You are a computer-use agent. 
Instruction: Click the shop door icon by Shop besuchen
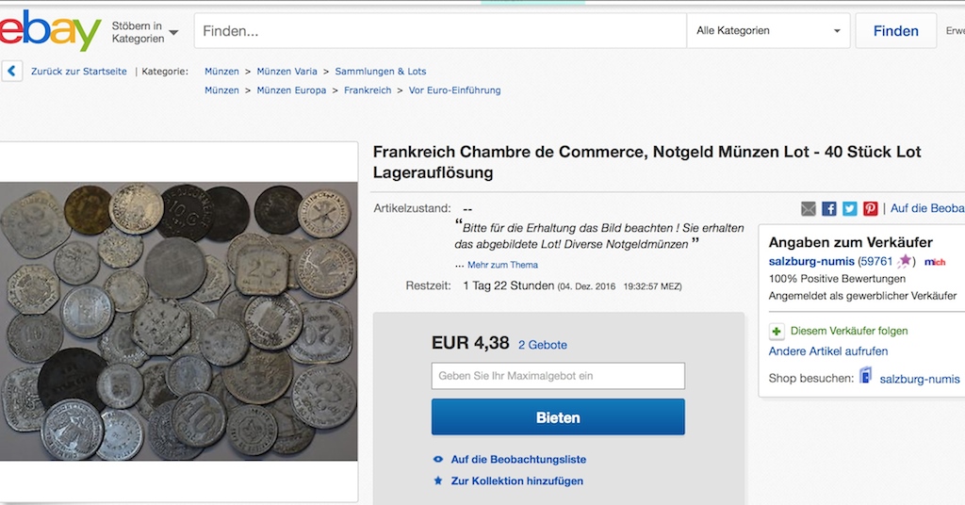click(865, 375)
